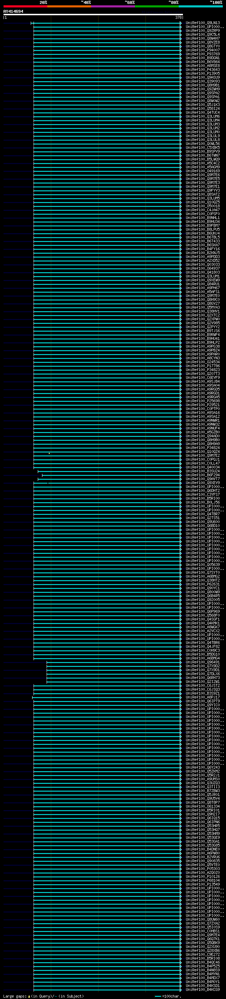Click the '=100char.' scale legend
Screen dimensions: 226x999
[171, 996]
